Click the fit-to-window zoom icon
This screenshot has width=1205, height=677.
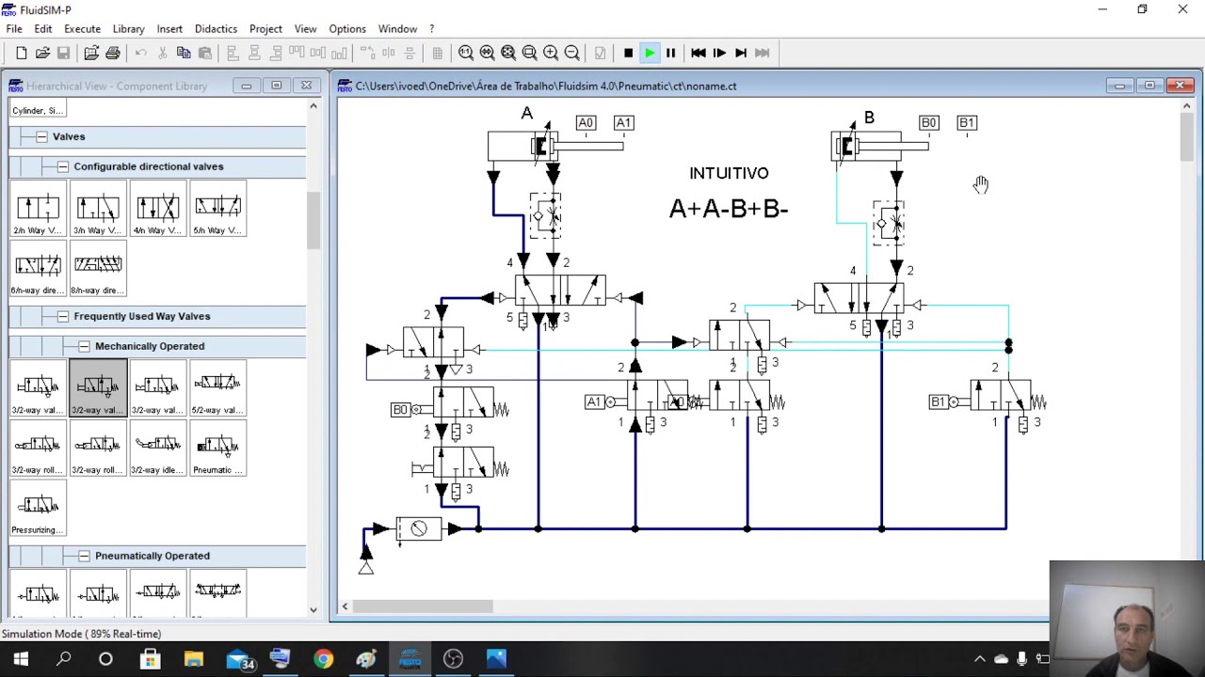coord(508,53)
